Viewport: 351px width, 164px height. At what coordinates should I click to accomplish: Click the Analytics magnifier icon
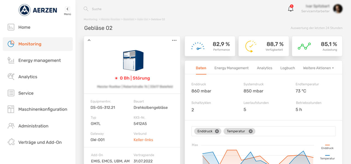coord(11,77)
